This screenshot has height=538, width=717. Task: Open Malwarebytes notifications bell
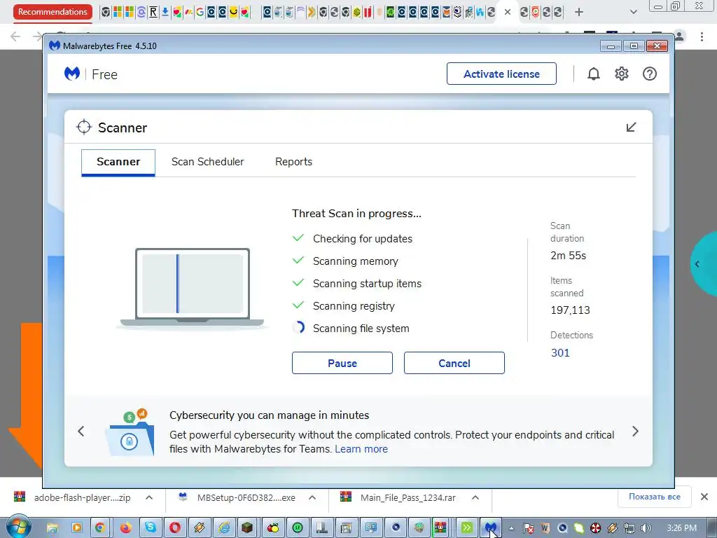click(594, 74)
